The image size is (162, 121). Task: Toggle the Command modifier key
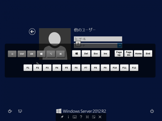point(60,54)
